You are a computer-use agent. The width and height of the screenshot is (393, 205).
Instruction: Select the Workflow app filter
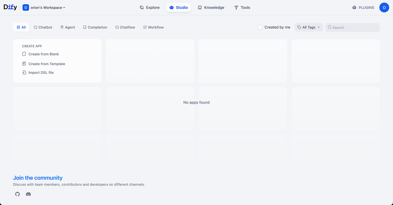153,27
